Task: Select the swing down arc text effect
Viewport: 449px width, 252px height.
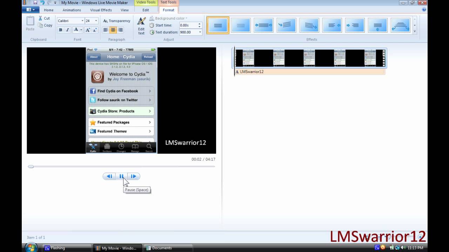Action: pos(400,25)
